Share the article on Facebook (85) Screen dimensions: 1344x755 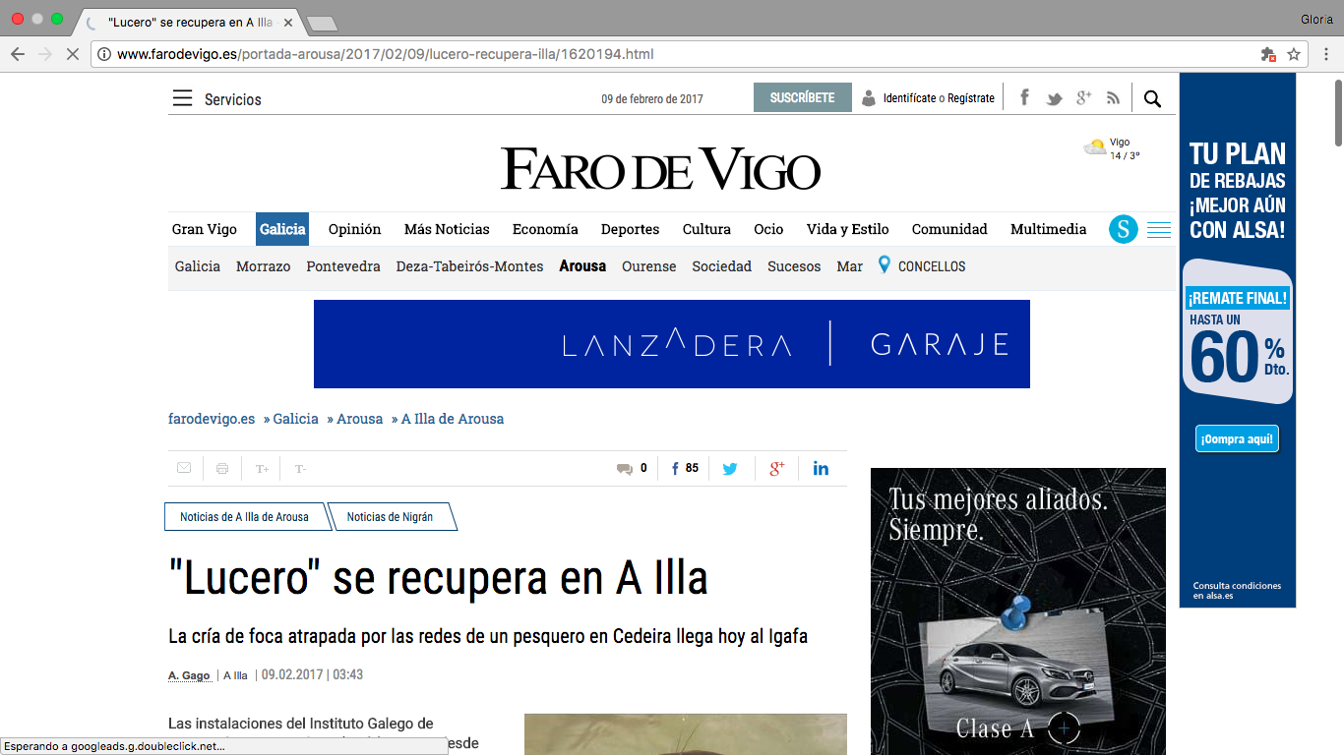click(x=685, y=469)
